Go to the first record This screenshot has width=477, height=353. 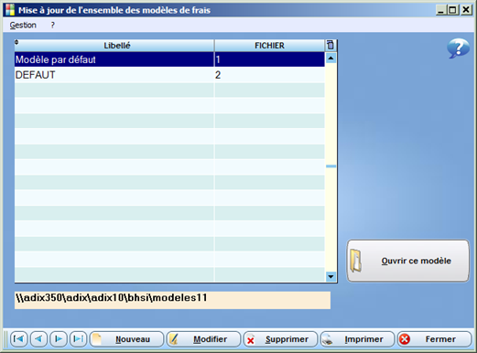[x=19, y=338]
